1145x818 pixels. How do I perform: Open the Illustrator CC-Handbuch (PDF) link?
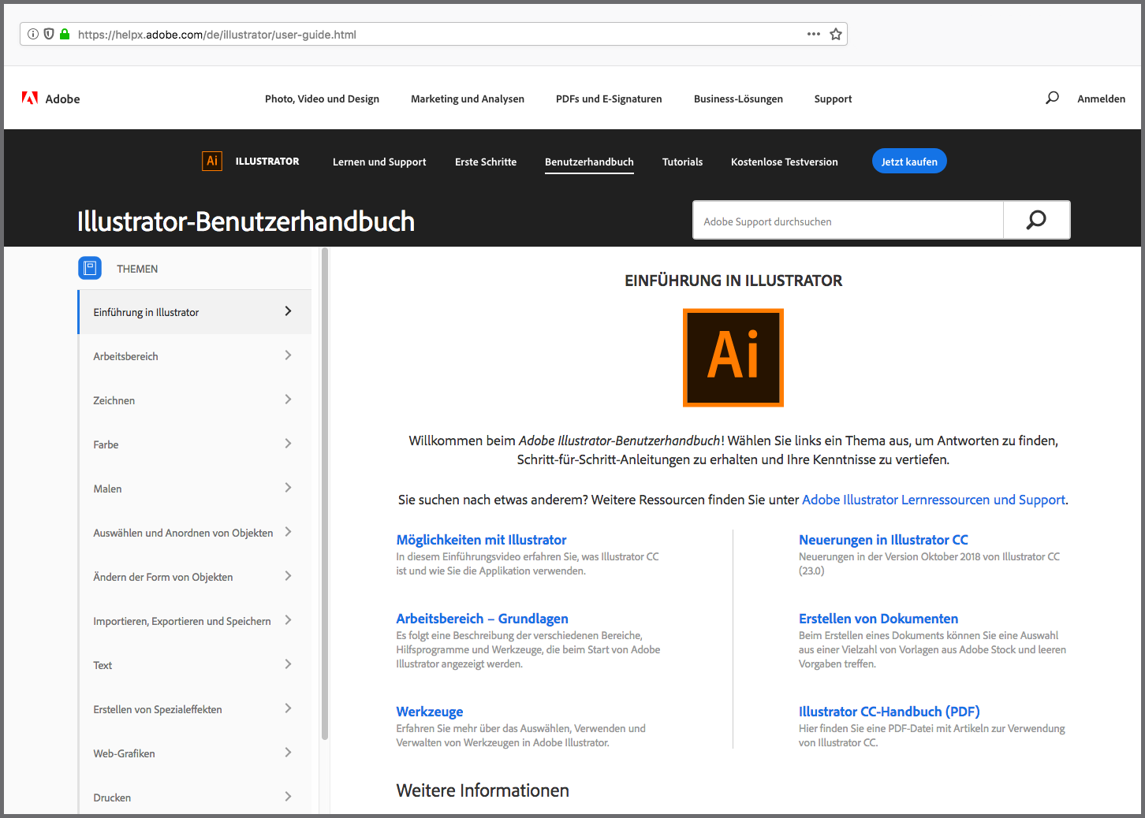pyautogui.click(x=889, y=712)
